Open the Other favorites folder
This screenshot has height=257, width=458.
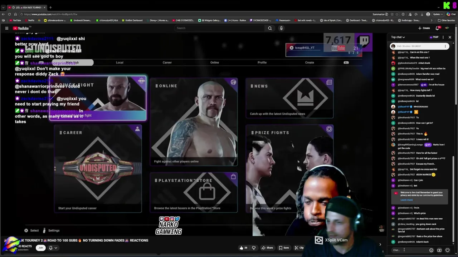coord(446,20)
